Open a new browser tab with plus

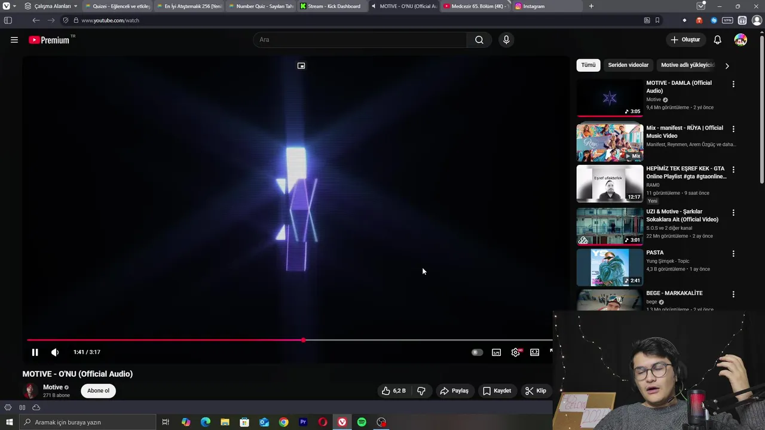[591, 7]
